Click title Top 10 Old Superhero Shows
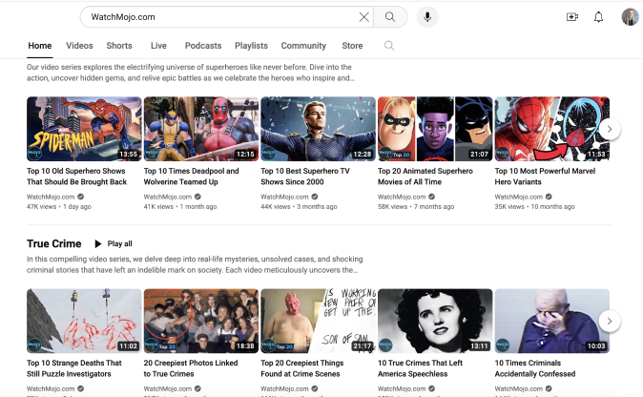This screenshot has height=397, width=643. [76, 177]
